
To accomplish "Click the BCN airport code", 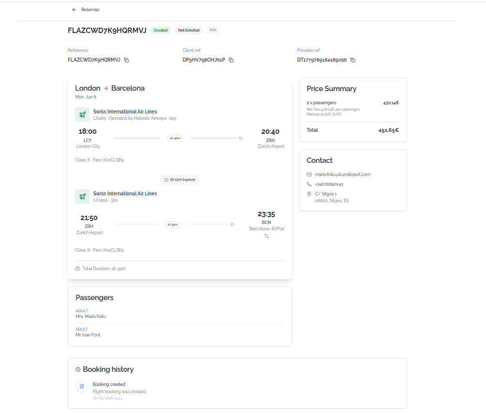I will tap(266, 222).
